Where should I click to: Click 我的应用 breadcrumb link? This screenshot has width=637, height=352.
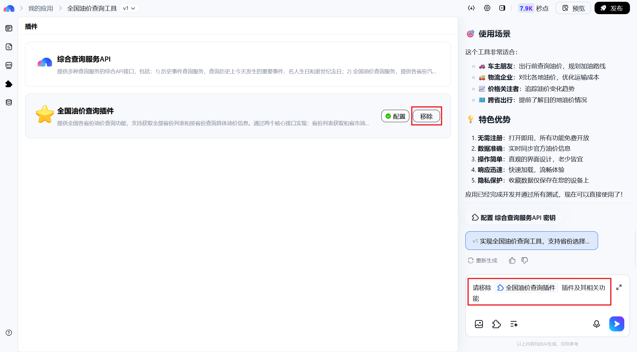pyautogui.click(x=41, y=8)
